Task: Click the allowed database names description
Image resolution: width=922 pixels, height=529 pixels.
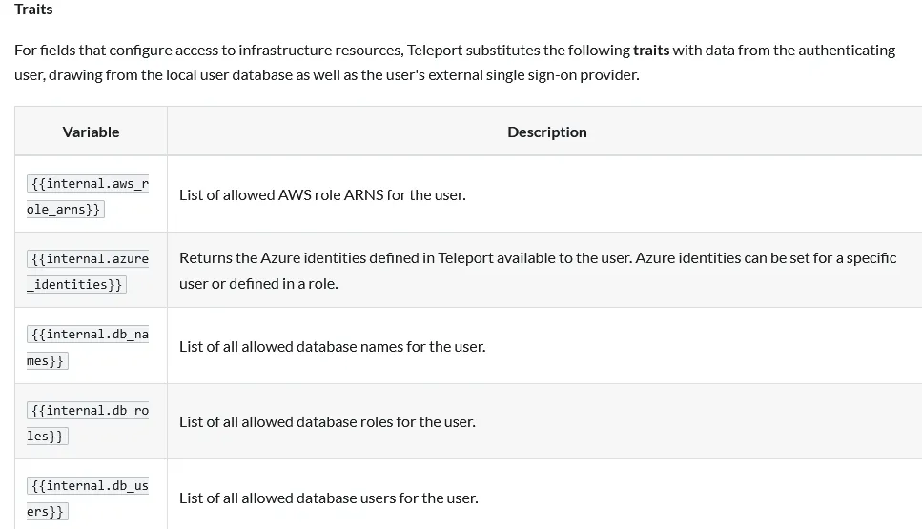Action: (x=332, y=347)
